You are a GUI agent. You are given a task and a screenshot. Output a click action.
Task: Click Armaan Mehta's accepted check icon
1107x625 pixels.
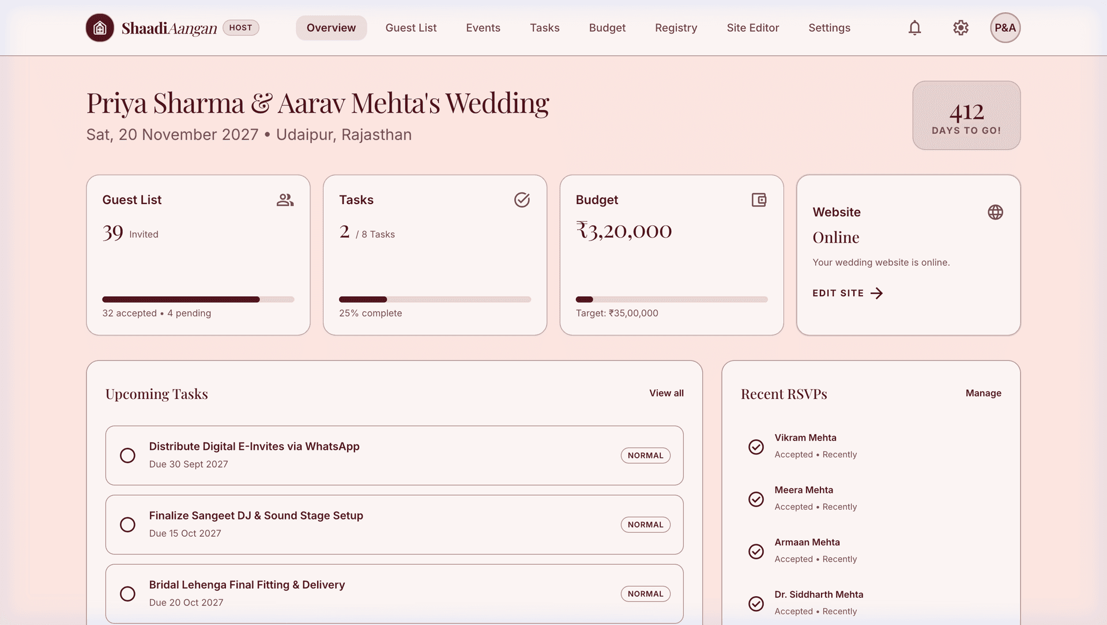point(756,551)
